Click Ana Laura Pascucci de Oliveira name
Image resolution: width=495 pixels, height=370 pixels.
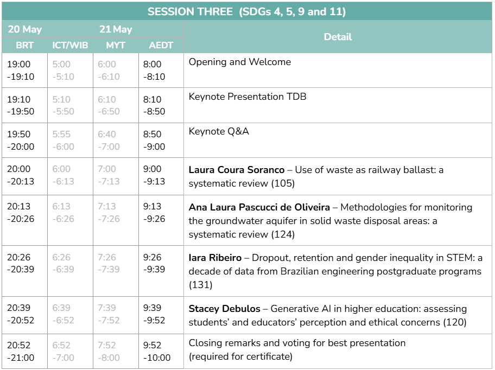pyautogui.click(x=259, y=207)
